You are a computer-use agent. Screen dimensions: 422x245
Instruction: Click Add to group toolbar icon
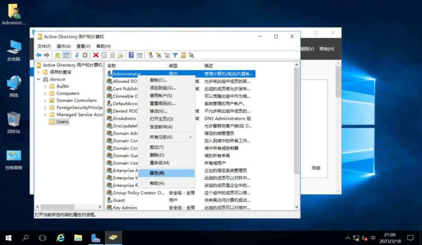191,55
